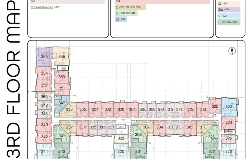The image size is (250, 159).
Task: Select unit 326 on the map
Action: click(x=229, y=138)
